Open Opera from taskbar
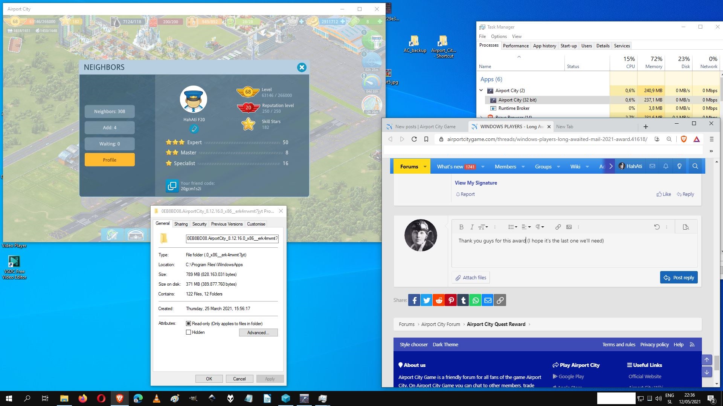The image size is (723, 406). point(101,398)
